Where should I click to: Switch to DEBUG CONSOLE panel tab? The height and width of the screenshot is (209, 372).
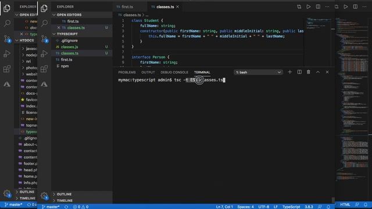pyautogui.click(x=174, y=72)
